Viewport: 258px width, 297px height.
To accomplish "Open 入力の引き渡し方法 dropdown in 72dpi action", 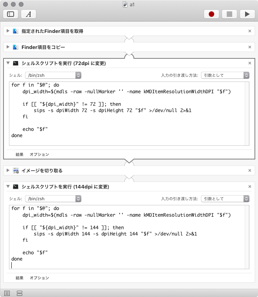I will click(225, 75).
